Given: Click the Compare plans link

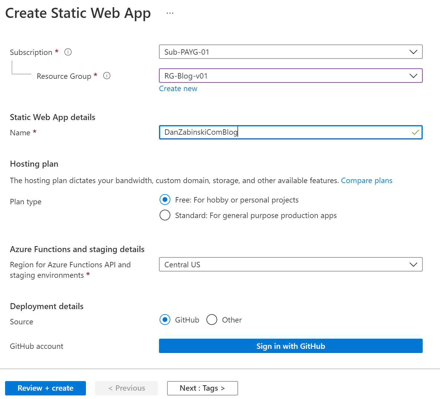Looking at the screenshot, I should point(367,181).
